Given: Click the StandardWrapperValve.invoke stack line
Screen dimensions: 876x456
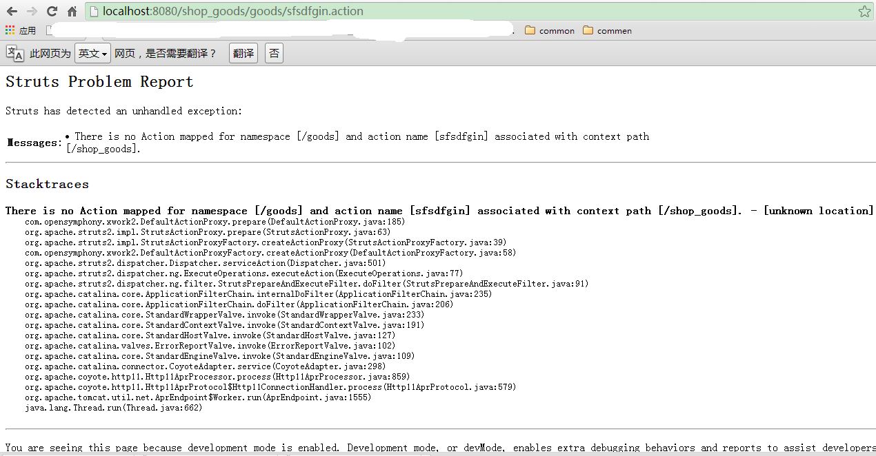Looking at the screenshot, I should pos(224,315).
